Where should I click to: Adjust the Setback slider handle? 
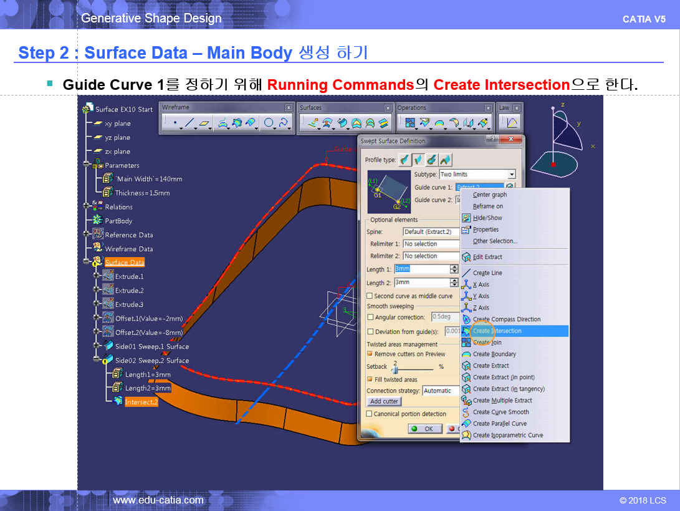[394, 369]
